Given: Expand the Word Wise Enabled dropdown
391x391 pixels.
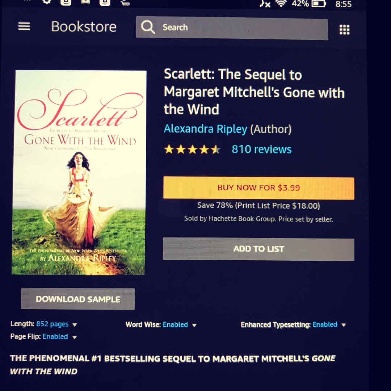Looking at the screenshot, I should tap(194, 325).
